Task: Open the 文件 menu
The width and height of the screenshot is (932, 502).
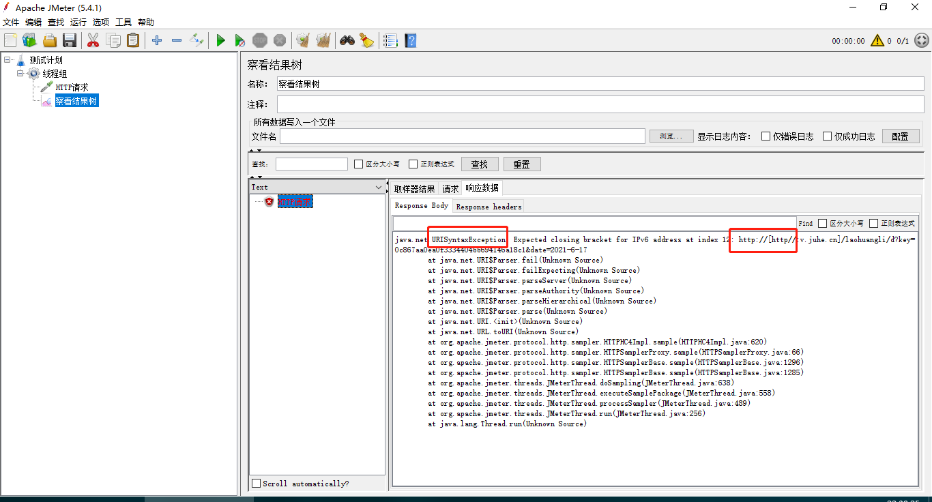Action: pyautogui.click(x=11, y=23)
